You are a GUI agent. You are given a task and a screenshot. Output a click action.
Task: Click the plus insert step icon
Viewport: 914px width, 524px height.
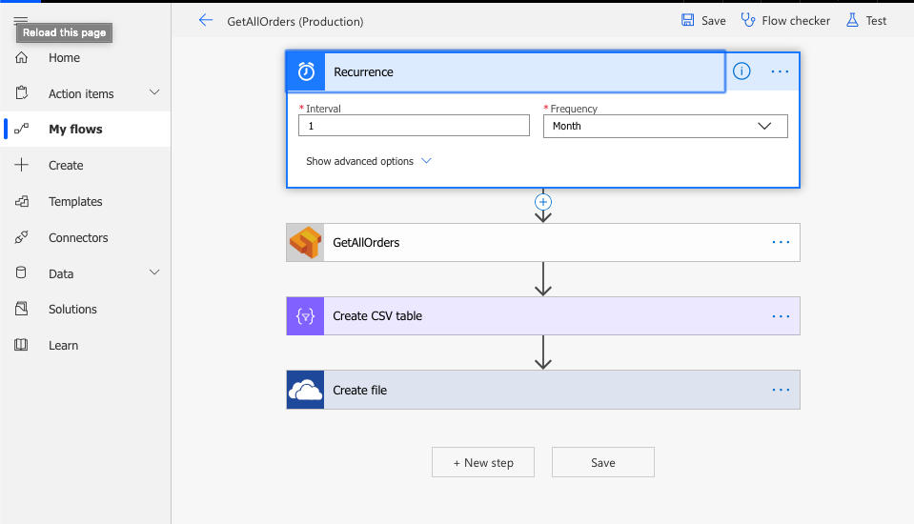click(x=543, y=202)
